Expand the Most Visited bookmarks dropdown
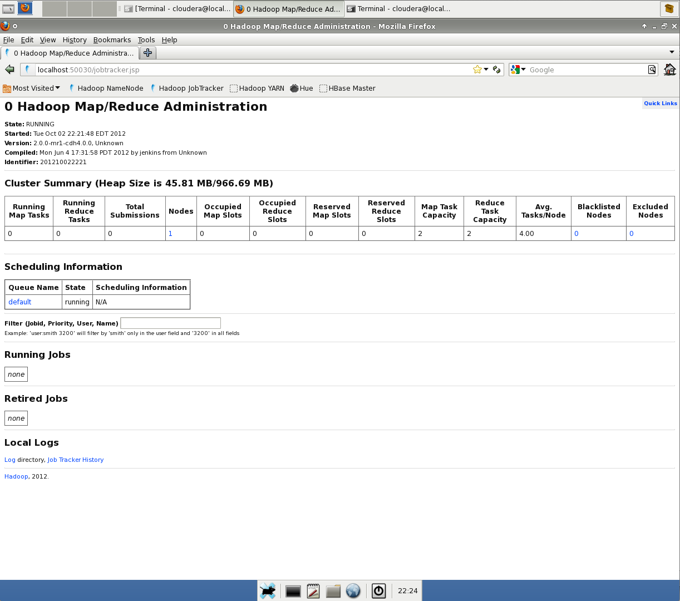 click(32, 88)
